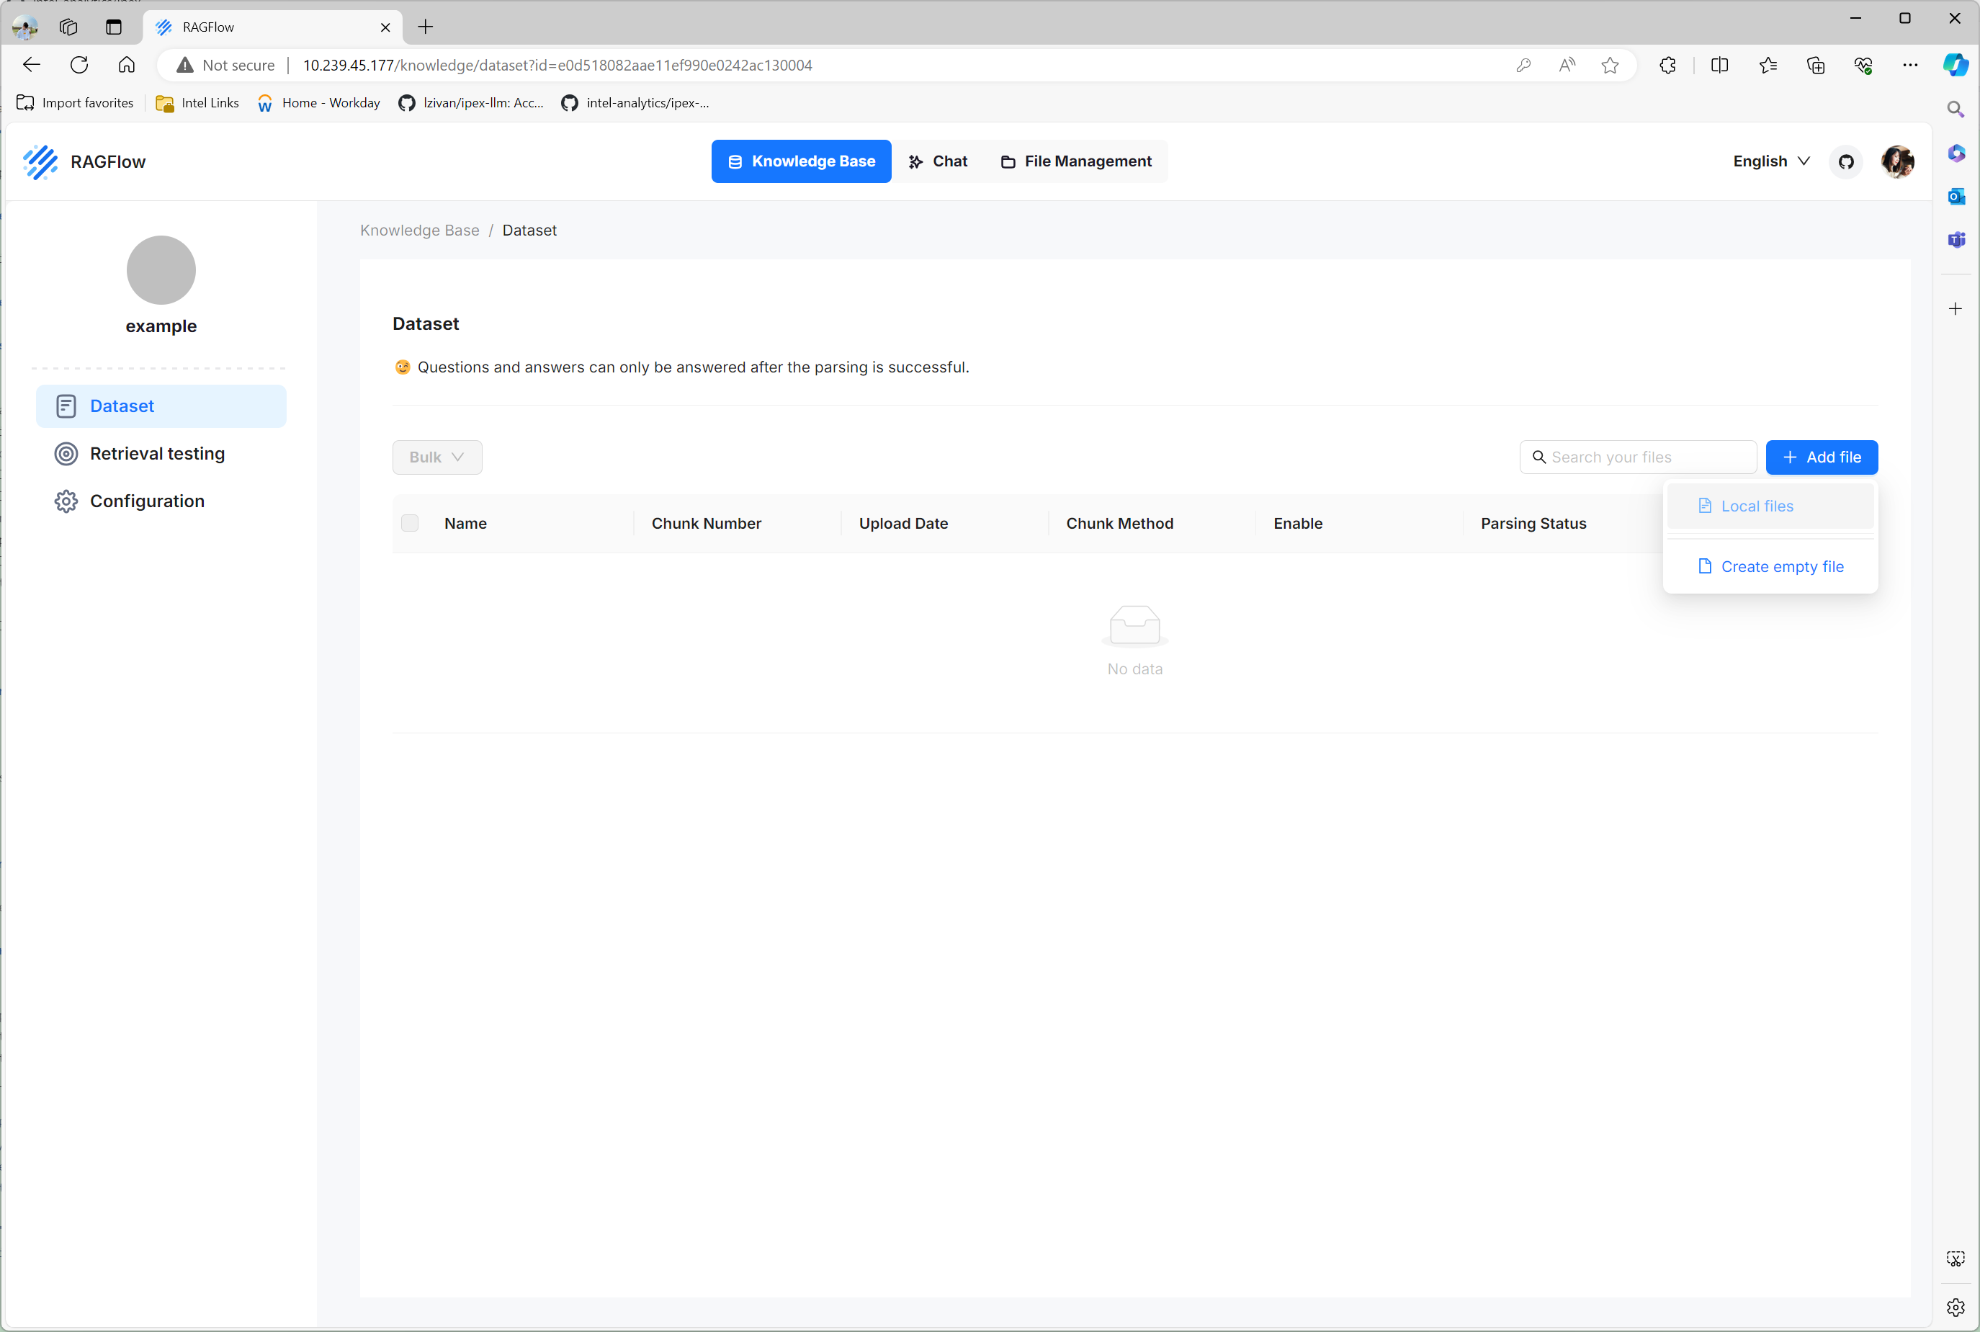
Task: Expand the Bulk dropdown
Action: 436,457
